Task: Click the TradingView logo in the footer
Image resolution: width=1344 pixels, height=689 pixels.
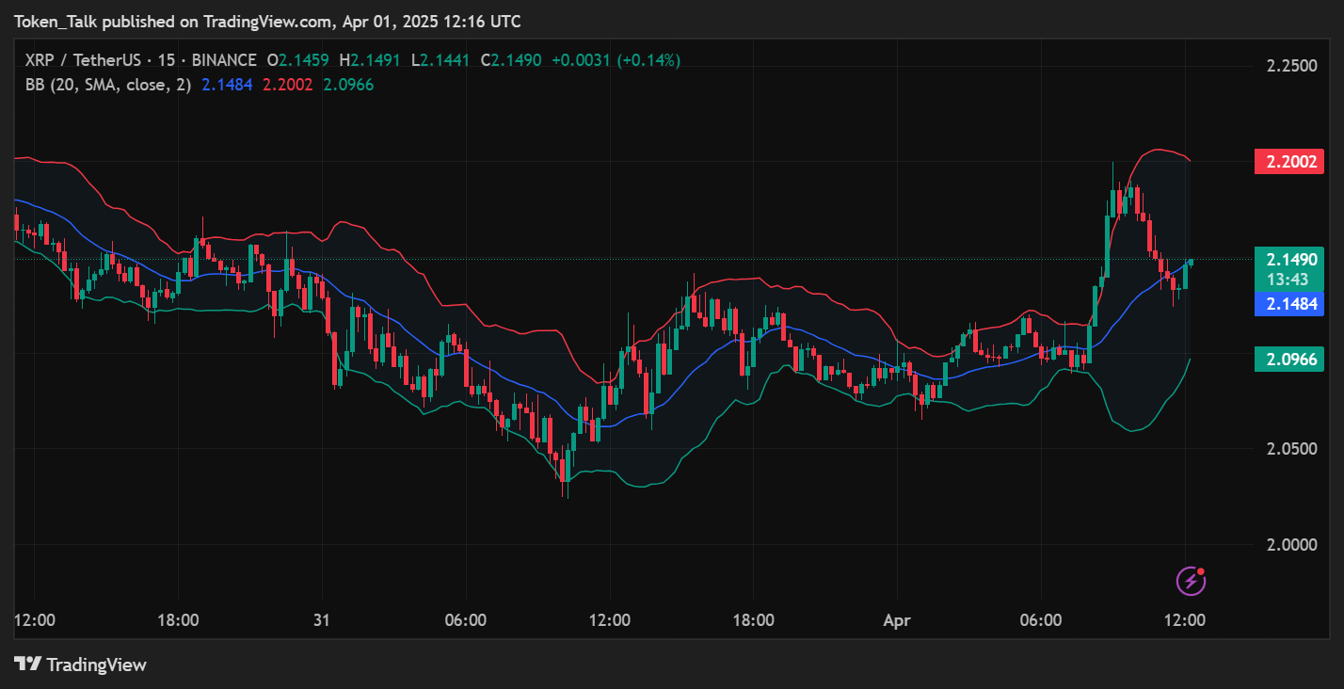Action: coord(81,665)
